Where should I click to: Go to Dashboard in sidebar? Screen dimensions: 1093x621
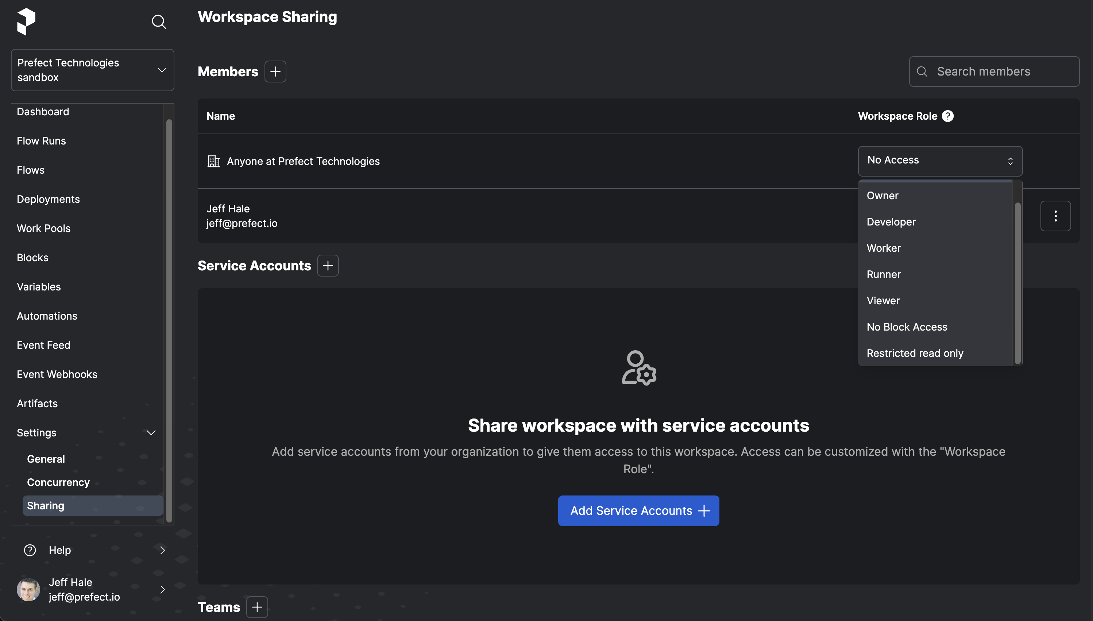43,112
